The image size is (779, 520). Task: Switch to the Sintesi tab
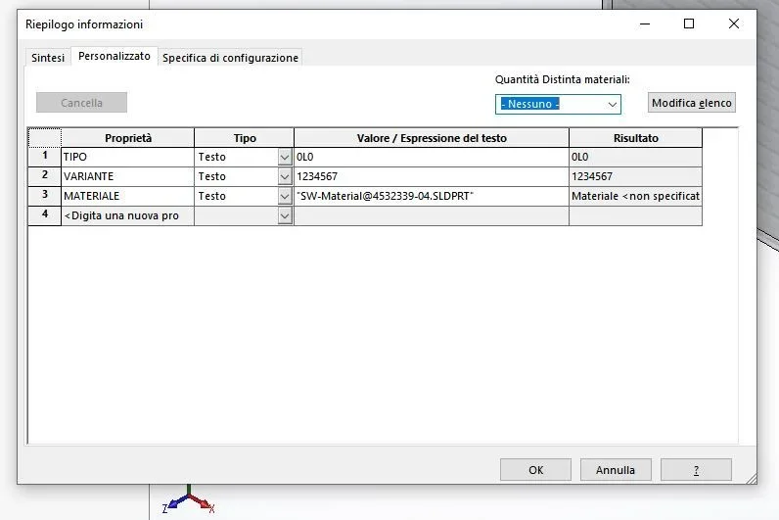[x=48, y=58]
